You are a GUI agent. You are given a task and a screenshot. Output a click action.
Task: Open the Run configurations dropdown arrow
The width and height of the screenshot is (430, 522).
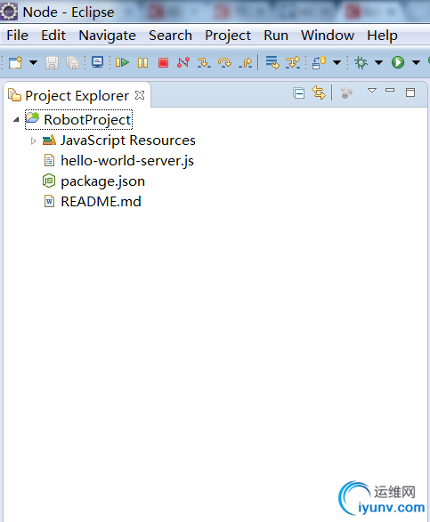416,62
